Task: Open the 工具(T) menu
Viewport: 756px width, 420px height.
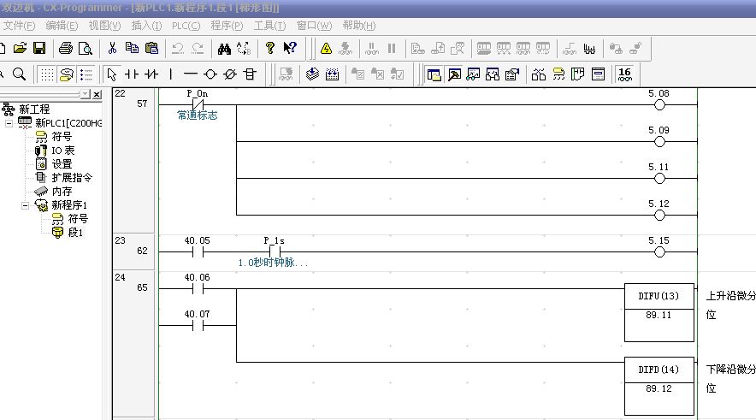Action: point(269,26)
